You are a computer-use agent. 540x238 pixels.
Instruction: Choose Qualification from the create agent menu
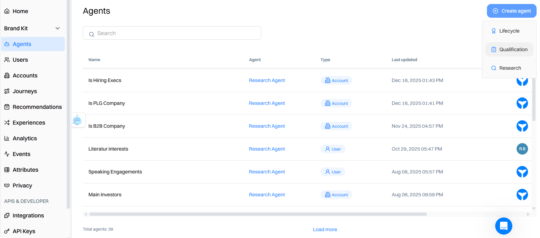point(509,49)
